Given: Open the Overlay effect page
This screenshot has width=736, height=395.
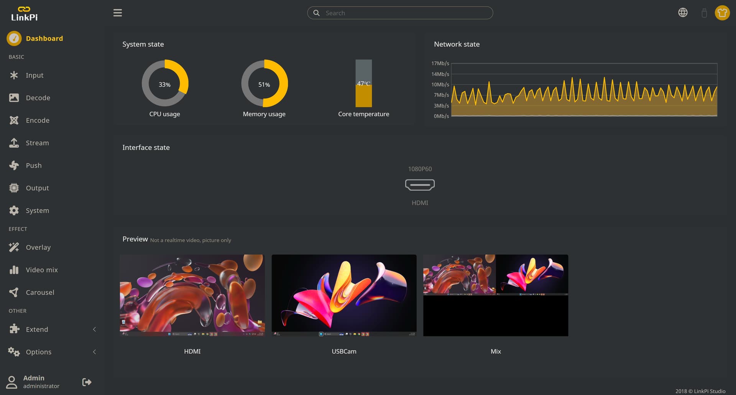Looking at the screenshot, I should point(38,247).
